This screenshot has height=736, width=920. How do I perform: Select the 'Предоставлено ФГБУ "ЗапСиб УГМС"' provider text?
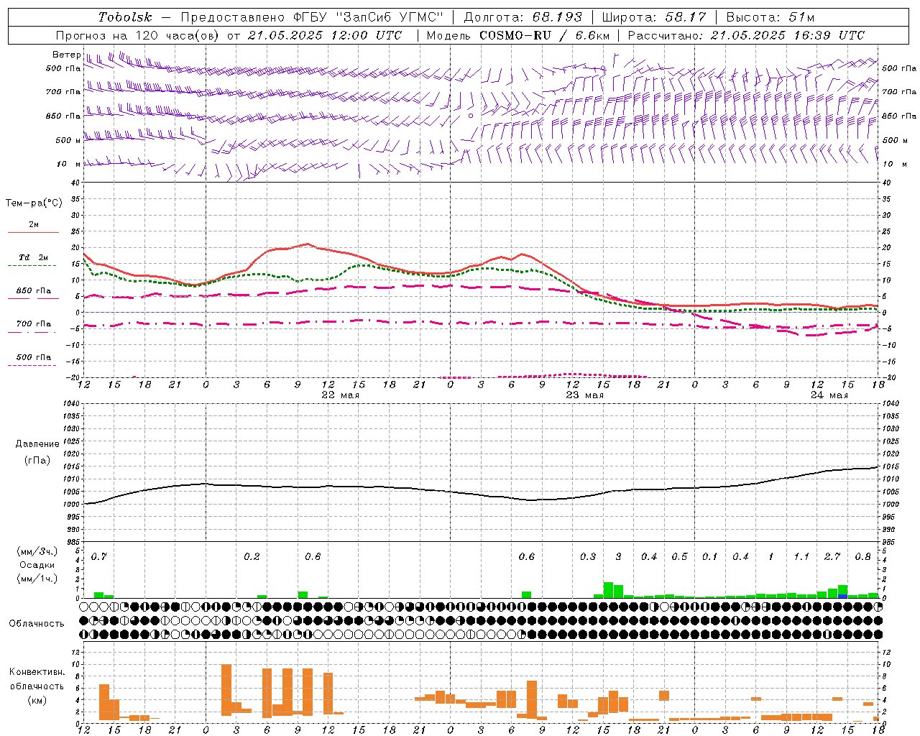[x=312, y=17]
